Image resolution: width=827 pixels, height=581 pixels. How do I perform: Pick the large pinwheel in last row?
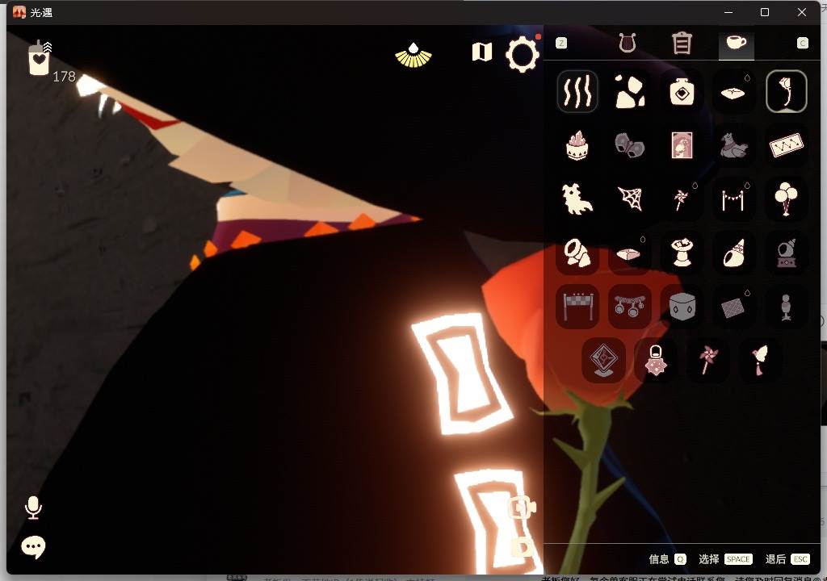click(x=707, y=360)
